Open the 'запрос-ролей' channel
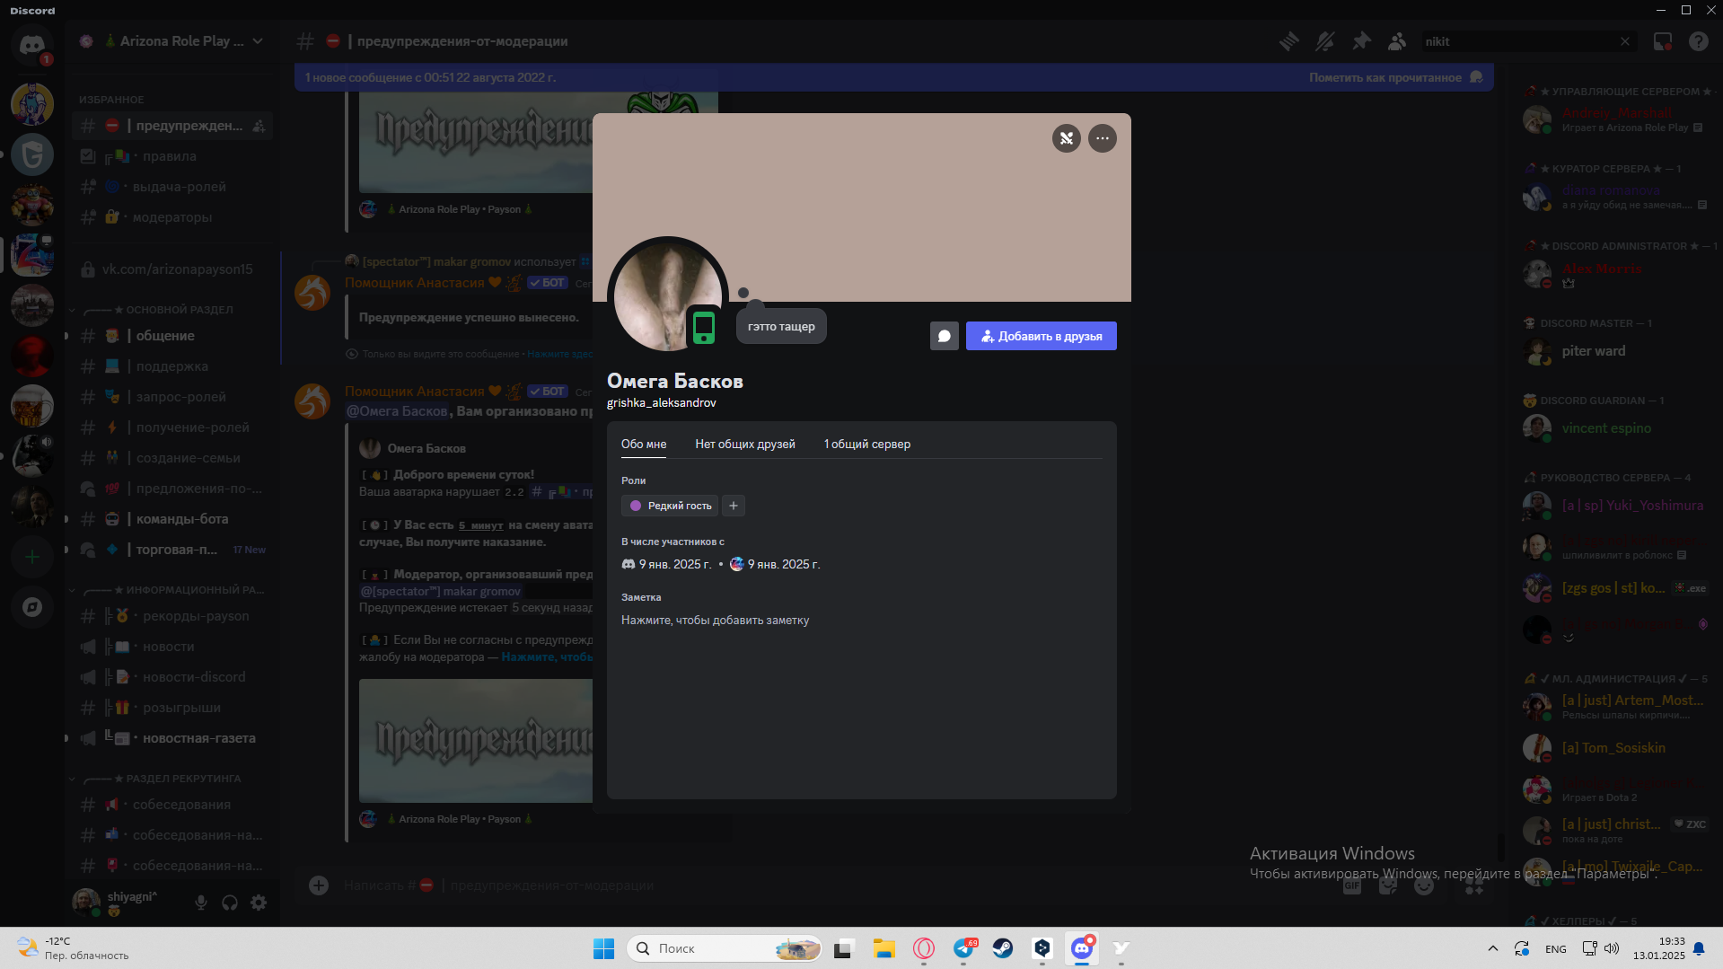1723x969 pixels. [x=172, y=397]
